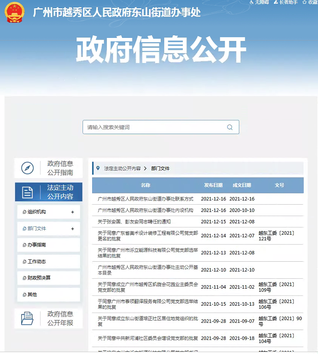Expand the 组织机构 plus sign

click(73, 212)
